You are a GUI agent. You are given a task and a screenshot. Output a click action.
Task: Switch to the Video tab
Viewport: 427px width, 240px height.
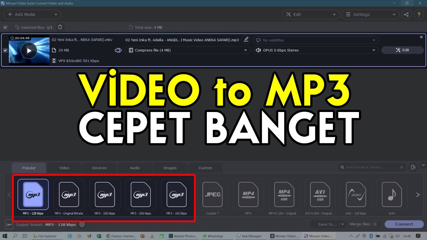64,168
